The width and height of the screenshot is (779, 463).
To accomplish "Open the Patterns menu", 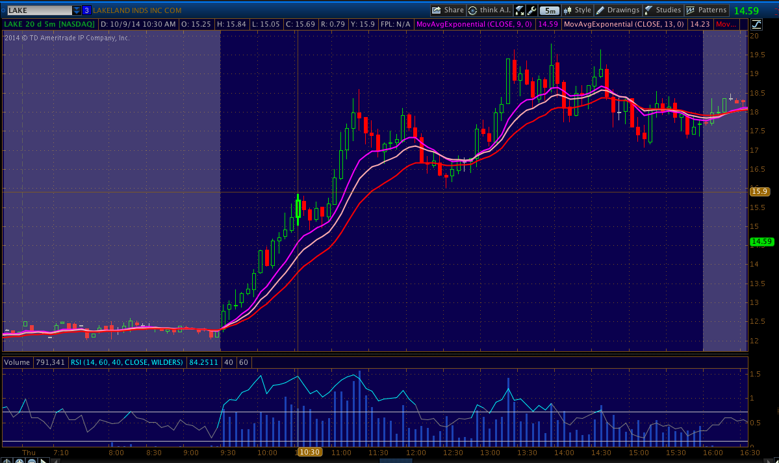I will point(706,10).
